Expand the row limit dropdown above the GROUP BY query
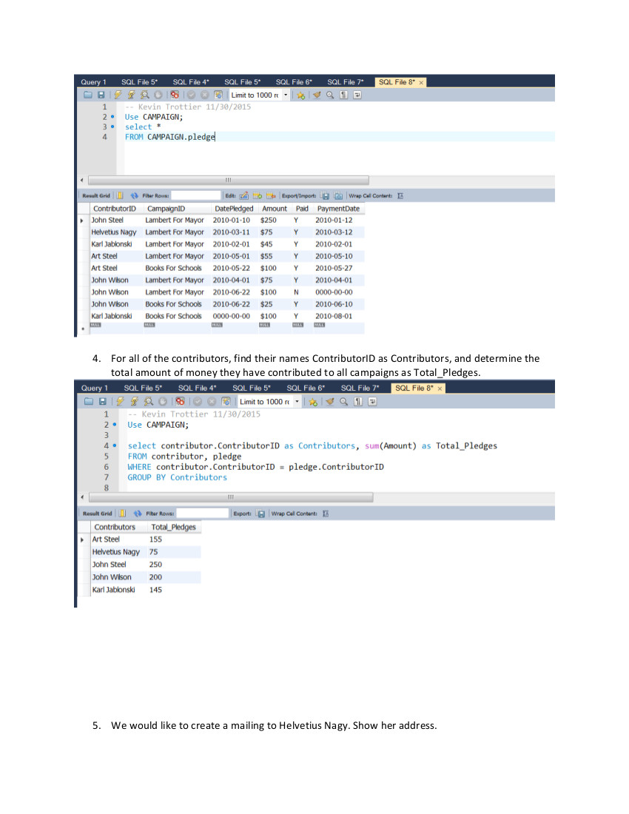 pyautogui.click(x=297, y=402)
